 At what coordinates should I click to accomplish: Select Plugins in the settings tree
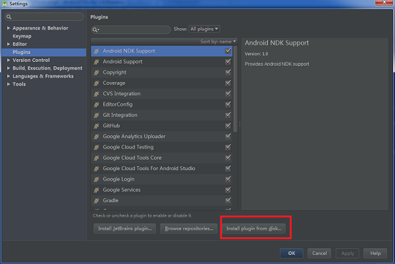(x=44, y=52)
